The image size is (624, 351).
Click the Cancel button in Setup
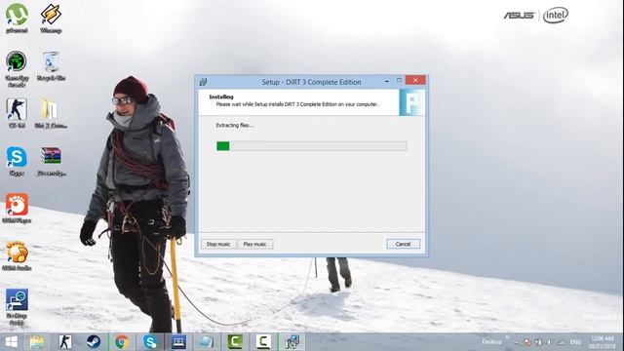[x=403, y=244]
